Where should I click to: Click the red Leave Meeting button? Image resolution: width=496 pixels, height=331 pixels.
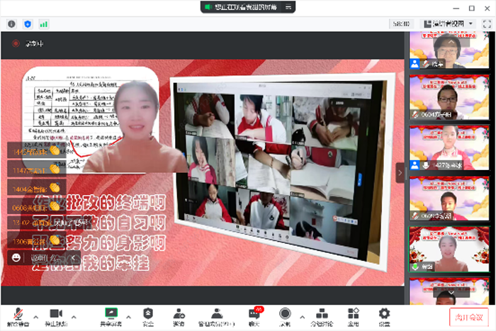(x=469, y=317)
